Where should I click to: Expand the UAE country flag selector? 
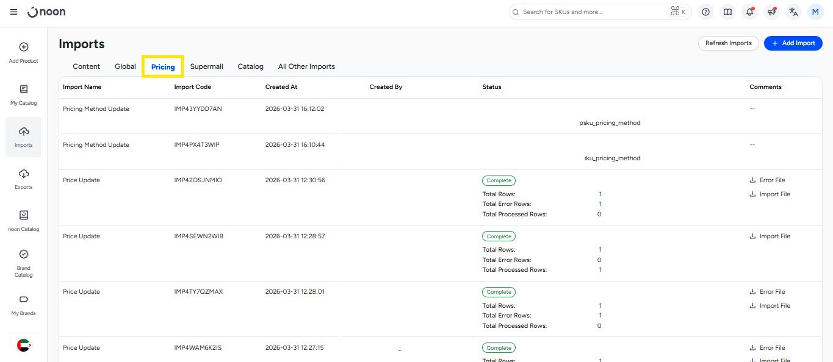(24, 345)
